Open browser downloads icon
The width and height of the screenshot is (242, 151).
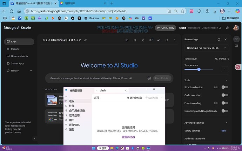click(x=215, y=11)
